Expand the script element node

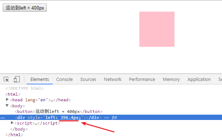click(12, 123)
